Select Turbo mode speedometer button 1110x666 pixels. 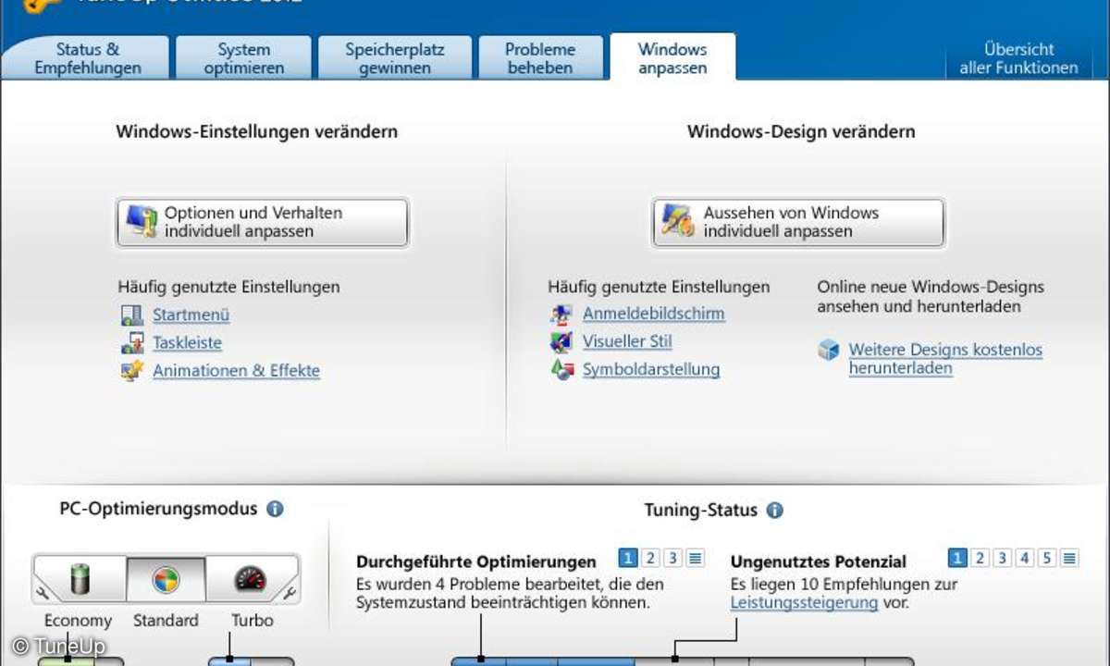pyautogui.click(x=251, y=580)
